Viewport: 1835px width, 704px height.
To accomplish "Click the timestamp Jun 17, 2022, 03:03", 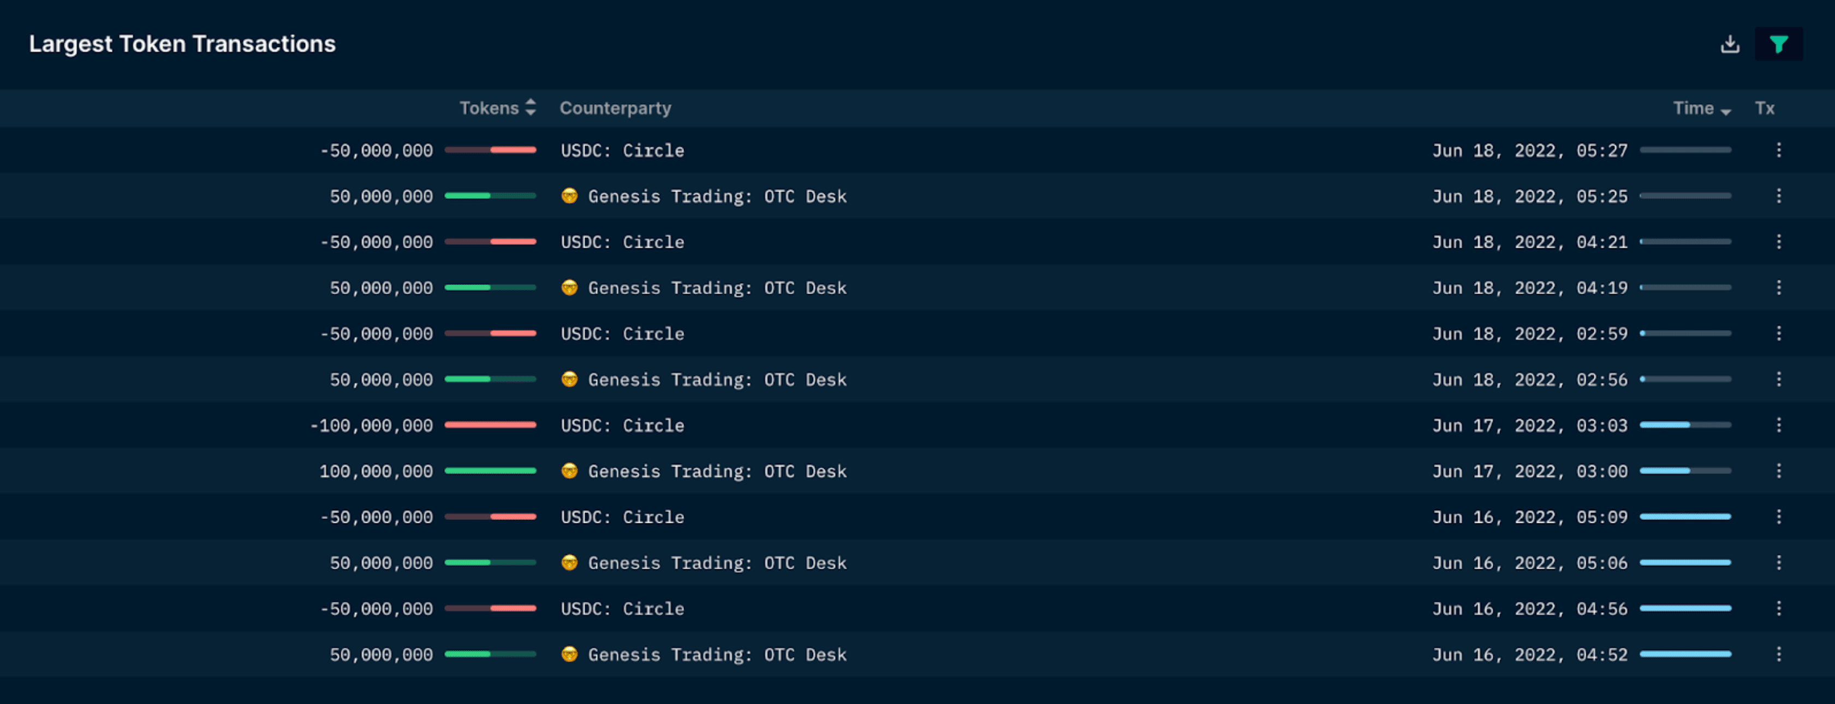I will (x=1530, y=425).
